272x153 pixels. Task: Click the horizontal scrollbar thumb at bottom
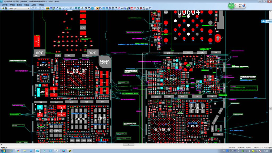click(129, 144)
